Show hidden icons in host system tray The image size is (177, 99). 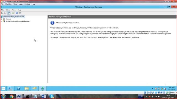click(146, 97)
